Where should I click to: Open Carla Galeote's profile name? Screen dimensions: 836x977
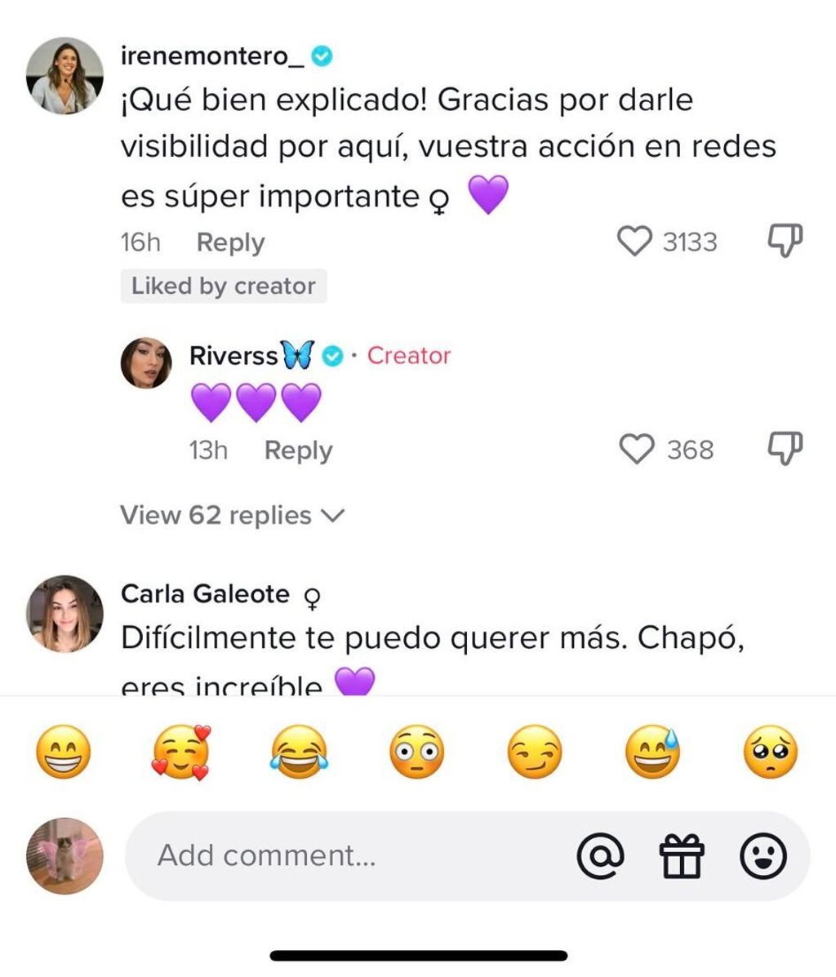click(x=205, y=594)
